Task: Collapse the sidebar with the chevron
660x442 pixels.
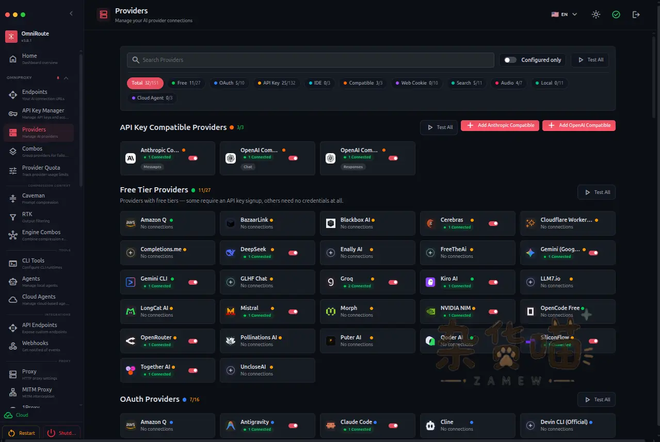Action: 71,14
